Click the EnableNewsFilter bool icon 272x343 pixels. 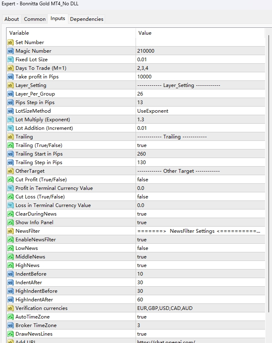coord(11,240)
